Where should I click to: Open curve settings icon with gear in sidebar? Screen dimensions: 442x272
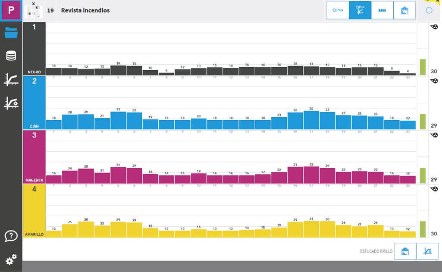[11, 103]
